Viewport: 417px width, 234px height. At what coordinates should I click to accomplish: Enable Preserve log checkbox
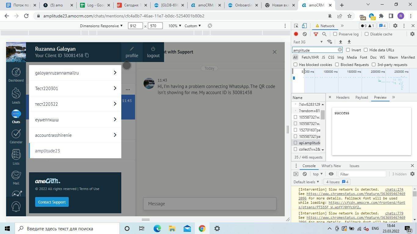[x=335, y=34]
